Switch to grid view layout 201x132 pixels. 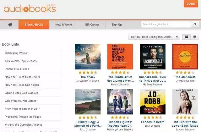186,37
